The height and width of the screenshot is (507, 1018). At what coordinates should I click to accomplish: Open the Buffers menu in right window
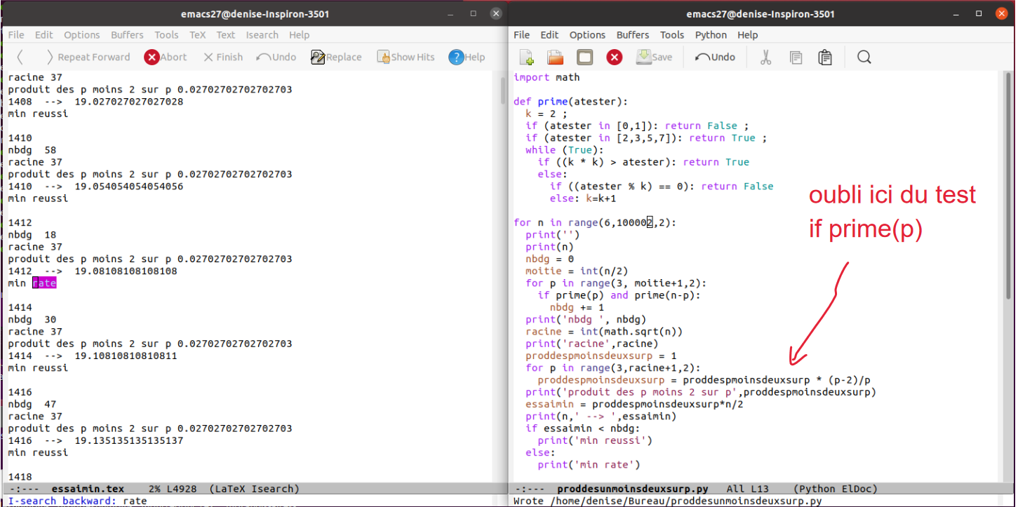pos(633,35)
